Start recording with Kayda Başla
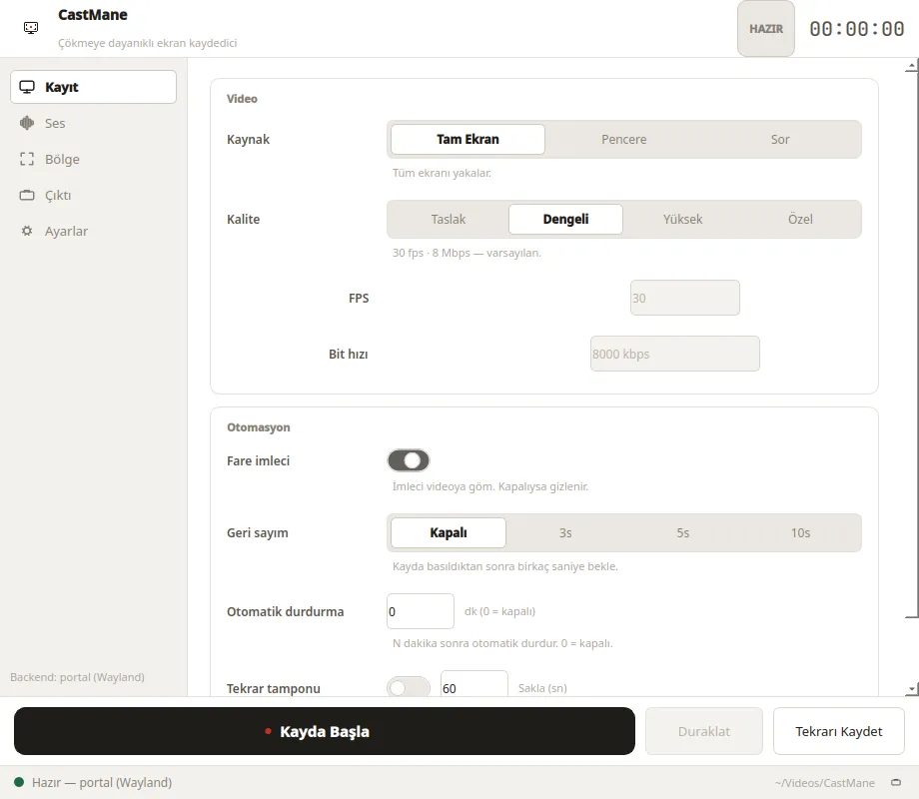The width and height of the screenshot is (919, 799). click(x=324, y=731)
